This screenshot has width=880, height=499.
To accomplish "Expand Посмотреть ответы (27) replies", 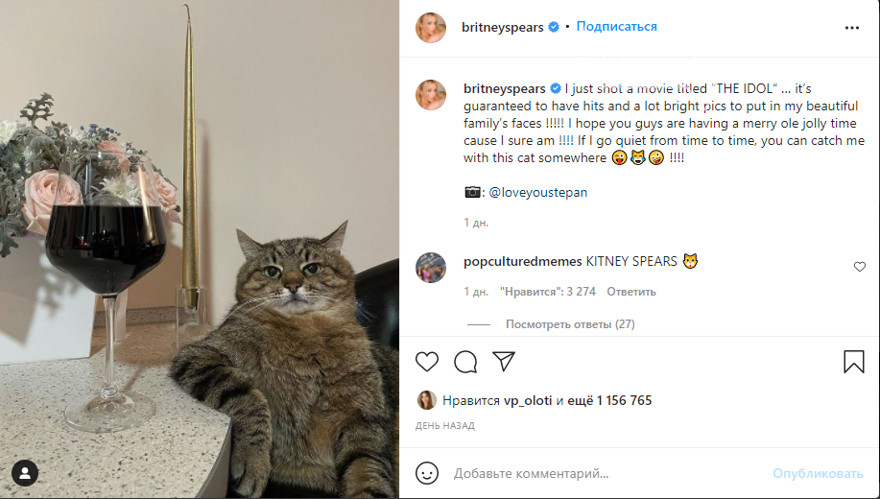I will 570,324.
